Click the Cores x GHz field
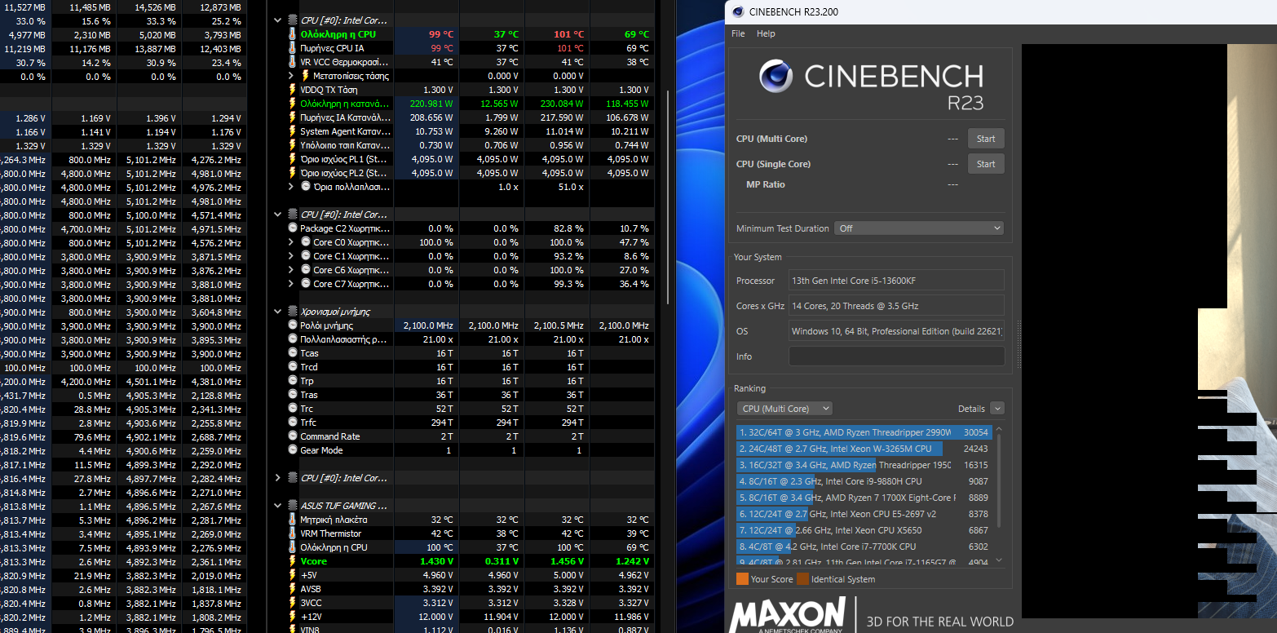Screen dimensions: 1277x633 click(896, 306)
